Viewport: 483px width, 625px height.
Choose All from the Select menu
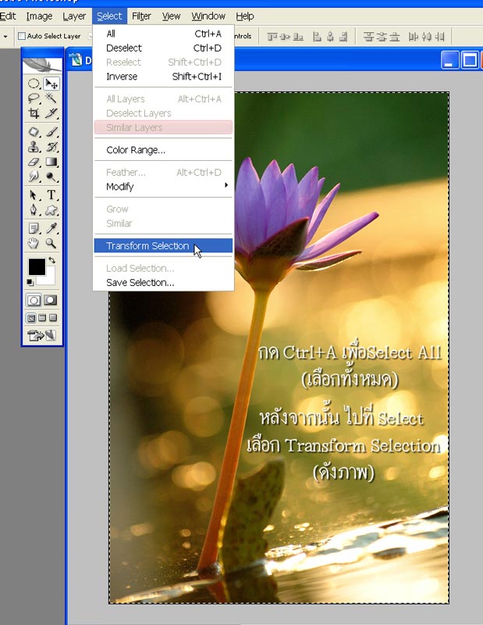pyautogui.click(x=163, y=34)
